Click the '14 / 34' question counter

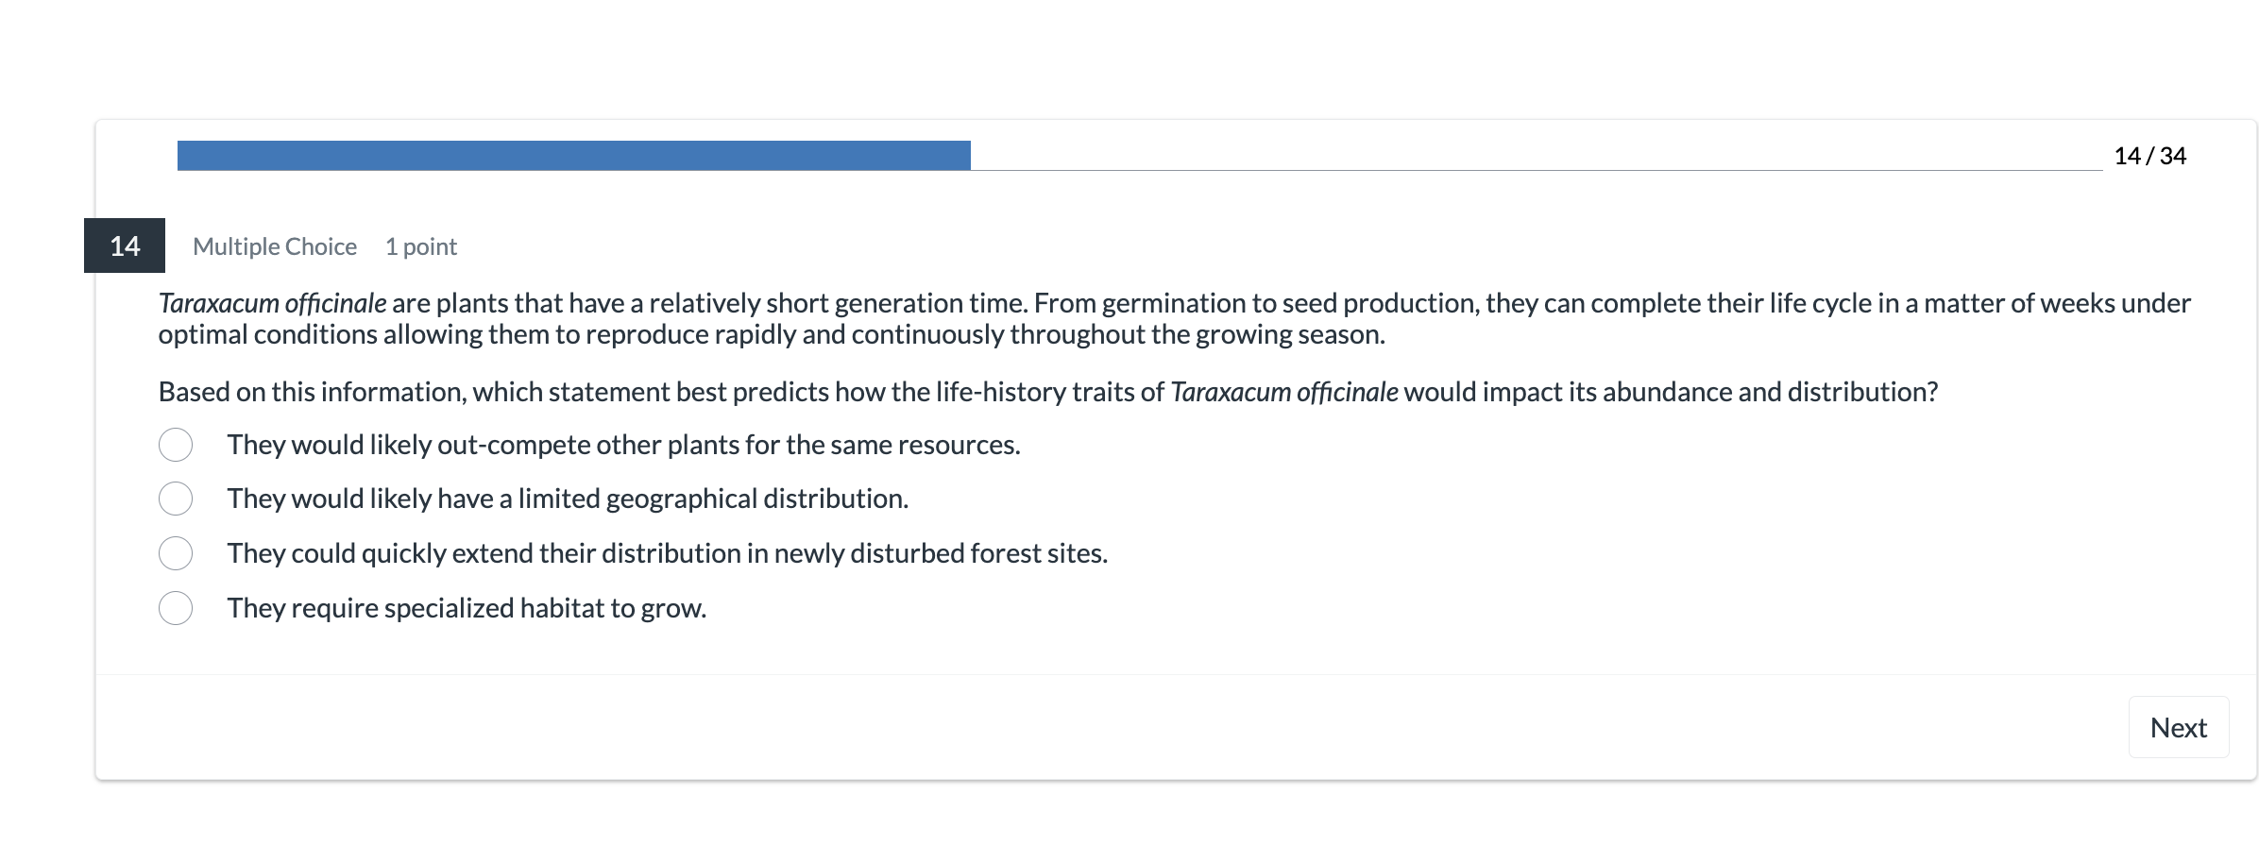coord(2149,156)
